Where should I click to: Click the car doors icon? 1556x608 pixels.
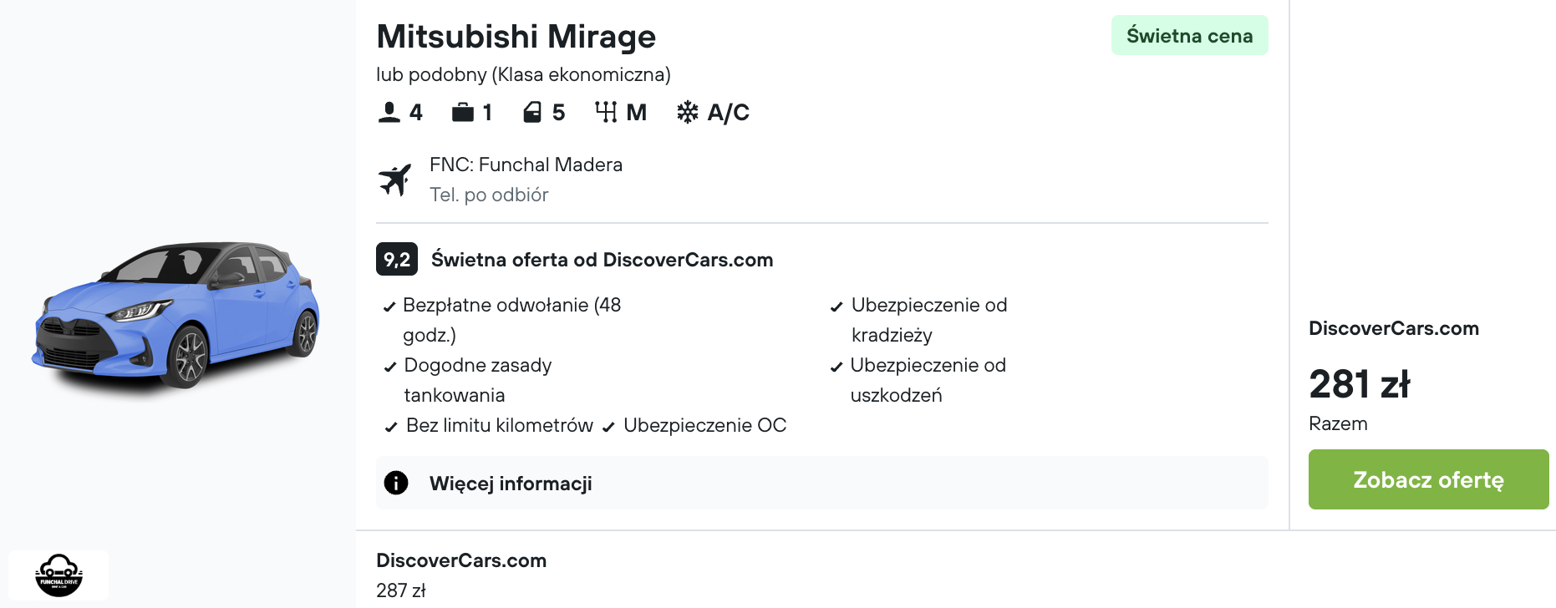[532, 112]
